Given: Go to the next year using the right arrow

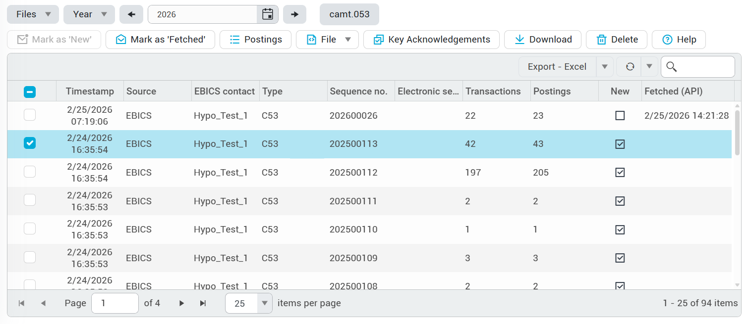Looking at the screenshot, I should 294,14.
